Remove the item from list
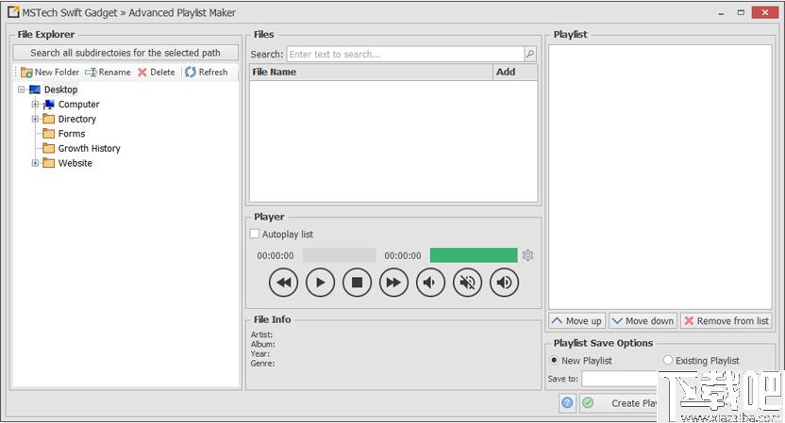785x423 pixels. [x=727, y=321]
